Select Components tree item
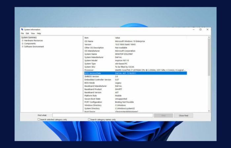Screen dimensions: 231x148 [x=30, y=44]
